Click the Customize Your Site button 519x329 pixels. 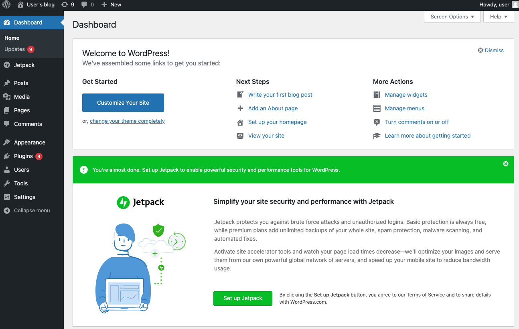pyautogui.click(x=123, y=103)
